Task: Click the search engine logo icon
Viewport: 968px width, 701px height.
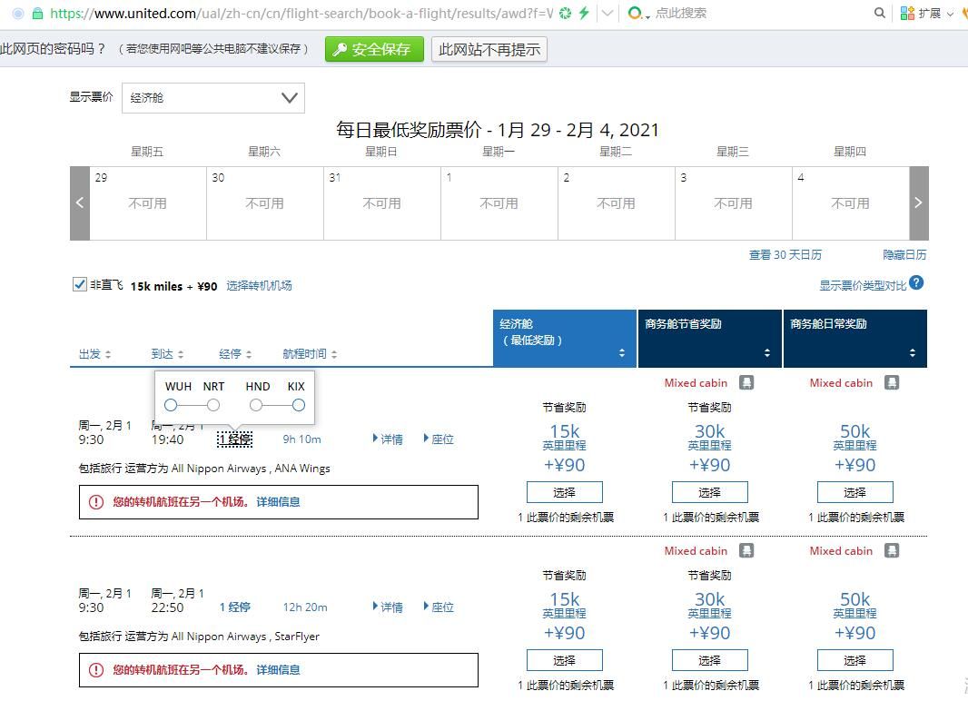Action: [x=634, y=13]
